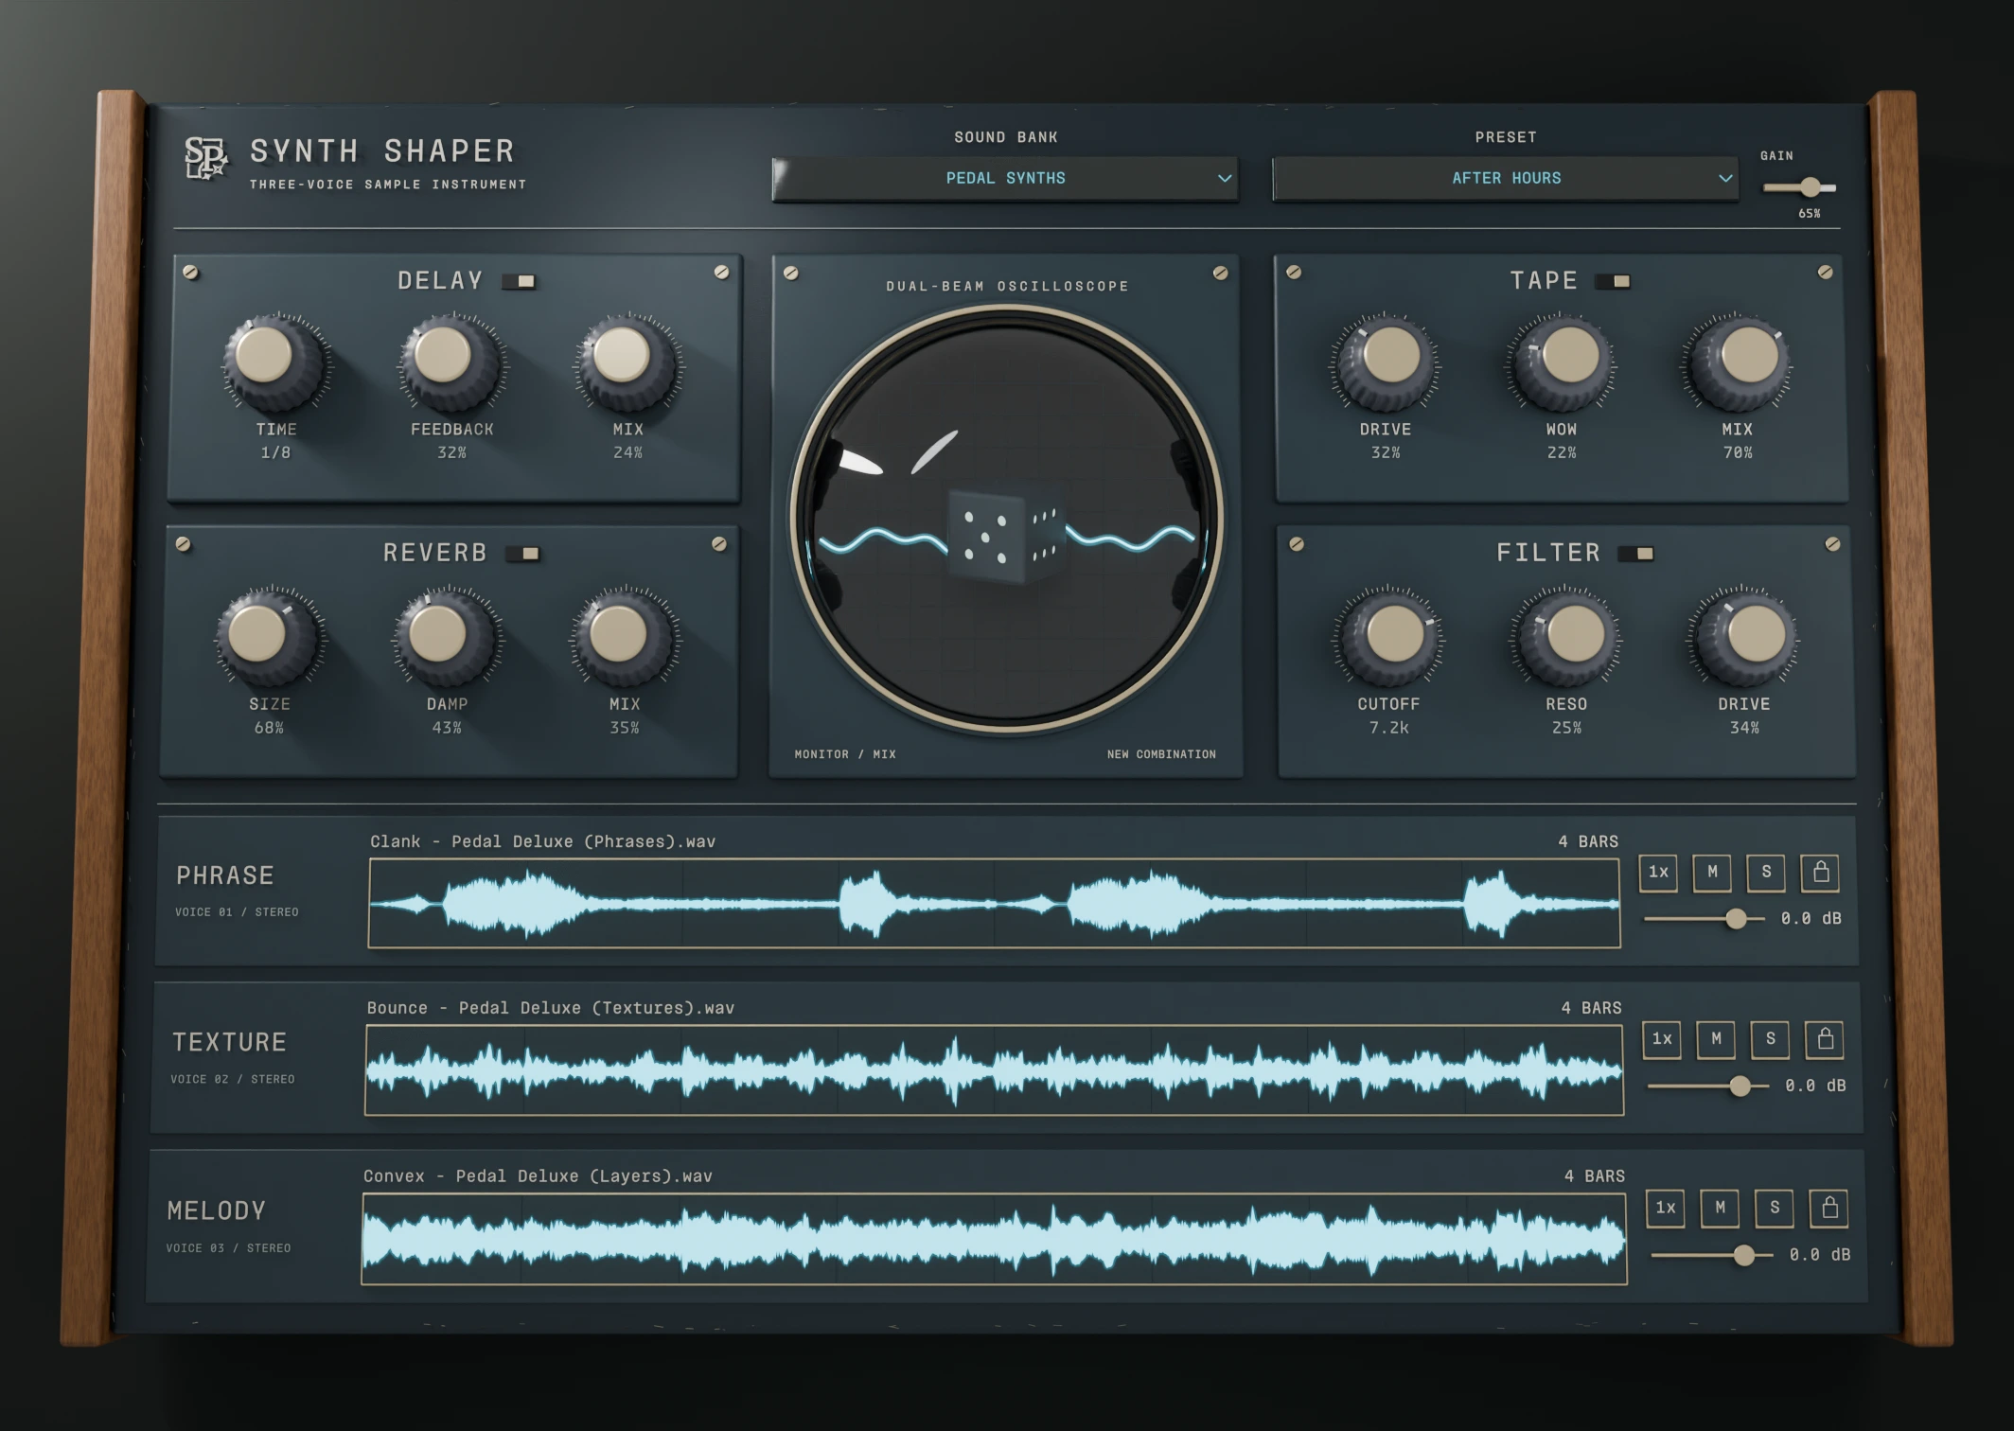Click the Tape Drive knob
The height and width of the screenshot is (1431, 2014).
tap(1386, 364)
